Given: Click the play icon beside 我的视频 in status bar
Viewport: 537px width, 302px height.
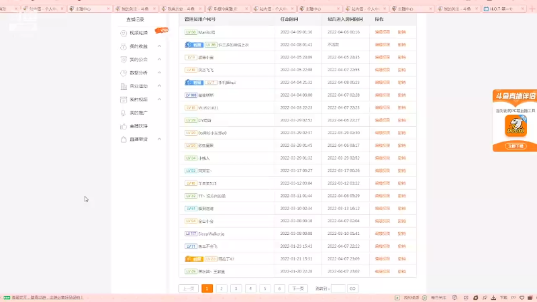Looking at the screenshot, I should 397,298.
